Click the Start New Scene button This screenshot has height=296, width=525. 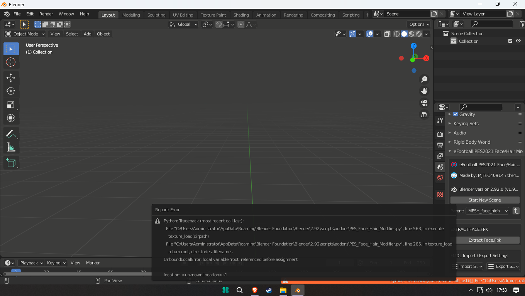tap(485, 200)
